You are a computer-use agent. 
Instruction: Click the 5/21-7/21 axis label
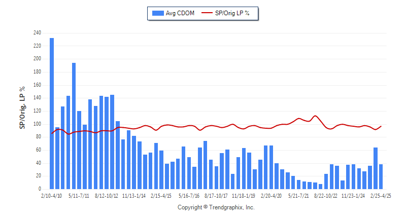click(298, 196)
